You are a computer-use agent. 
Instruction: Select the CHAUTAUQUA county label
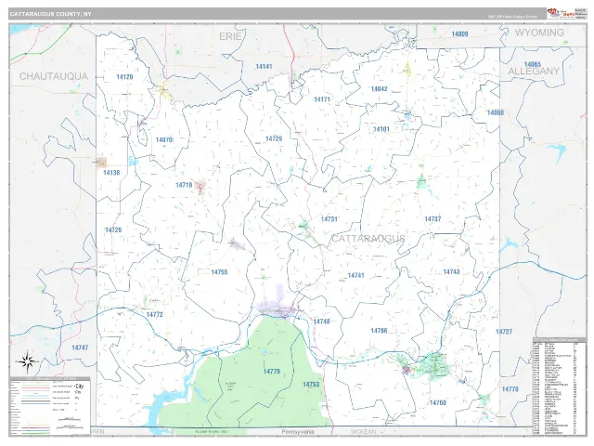[x=54, y=76]
